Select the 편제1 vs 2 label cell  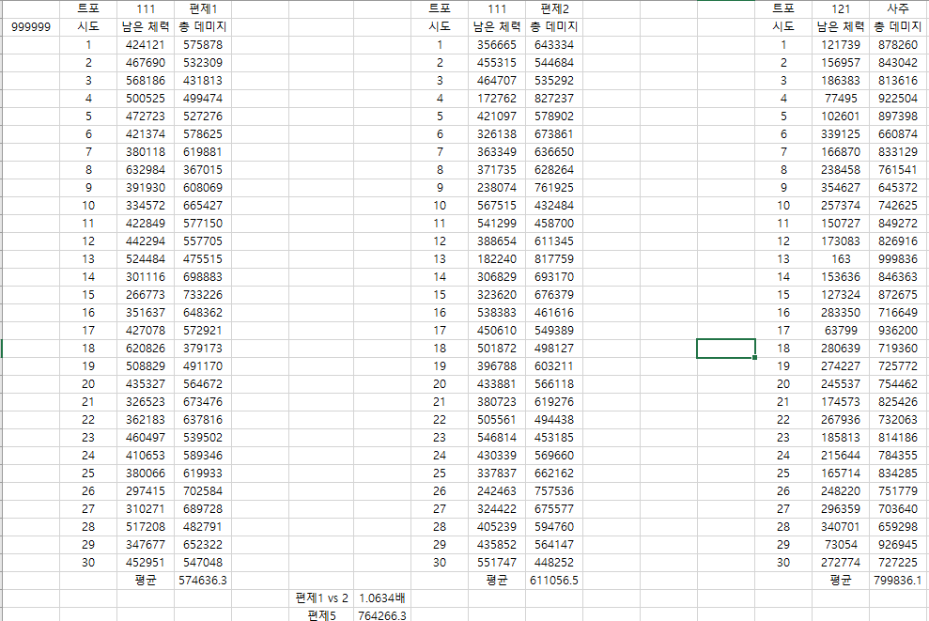[x=321, y=598]
